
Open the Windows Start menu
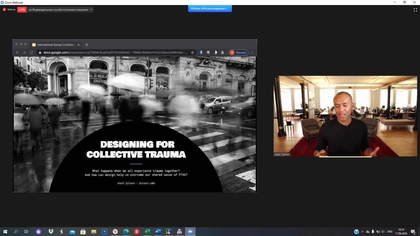point(5,232)
